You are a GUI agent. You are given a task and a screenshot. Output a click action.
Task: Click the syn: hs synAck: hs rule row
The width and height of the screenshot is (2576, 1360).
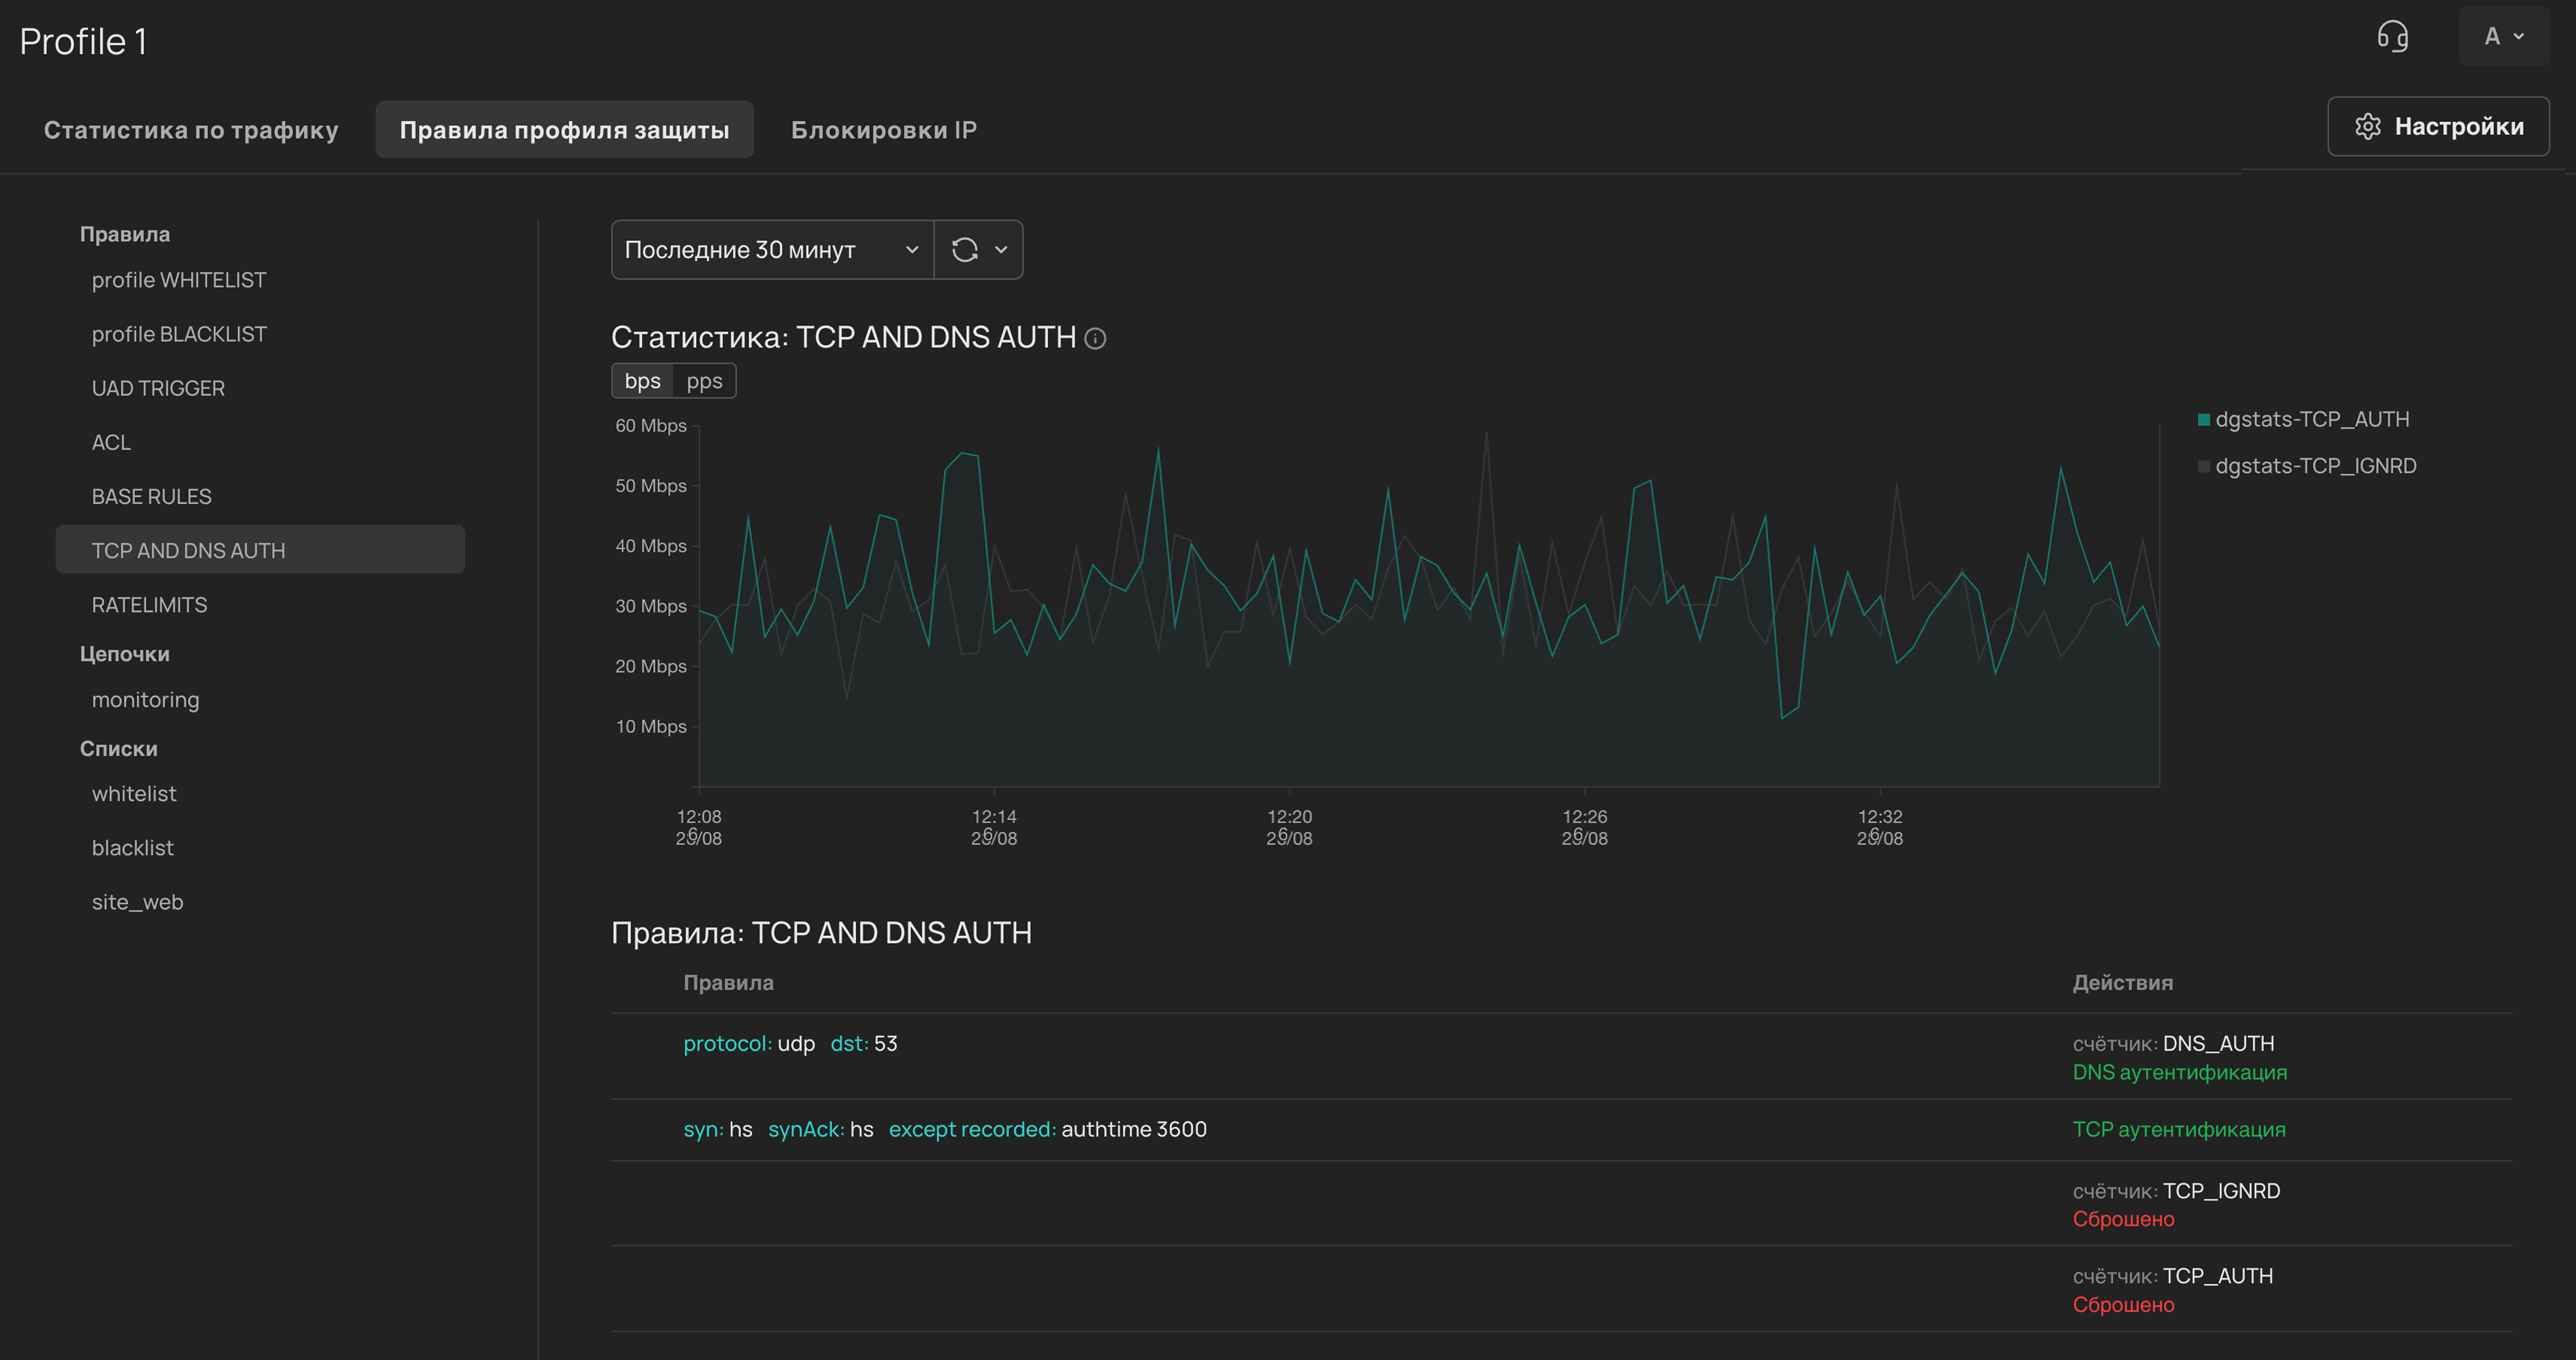(x=1561, y=1130)
